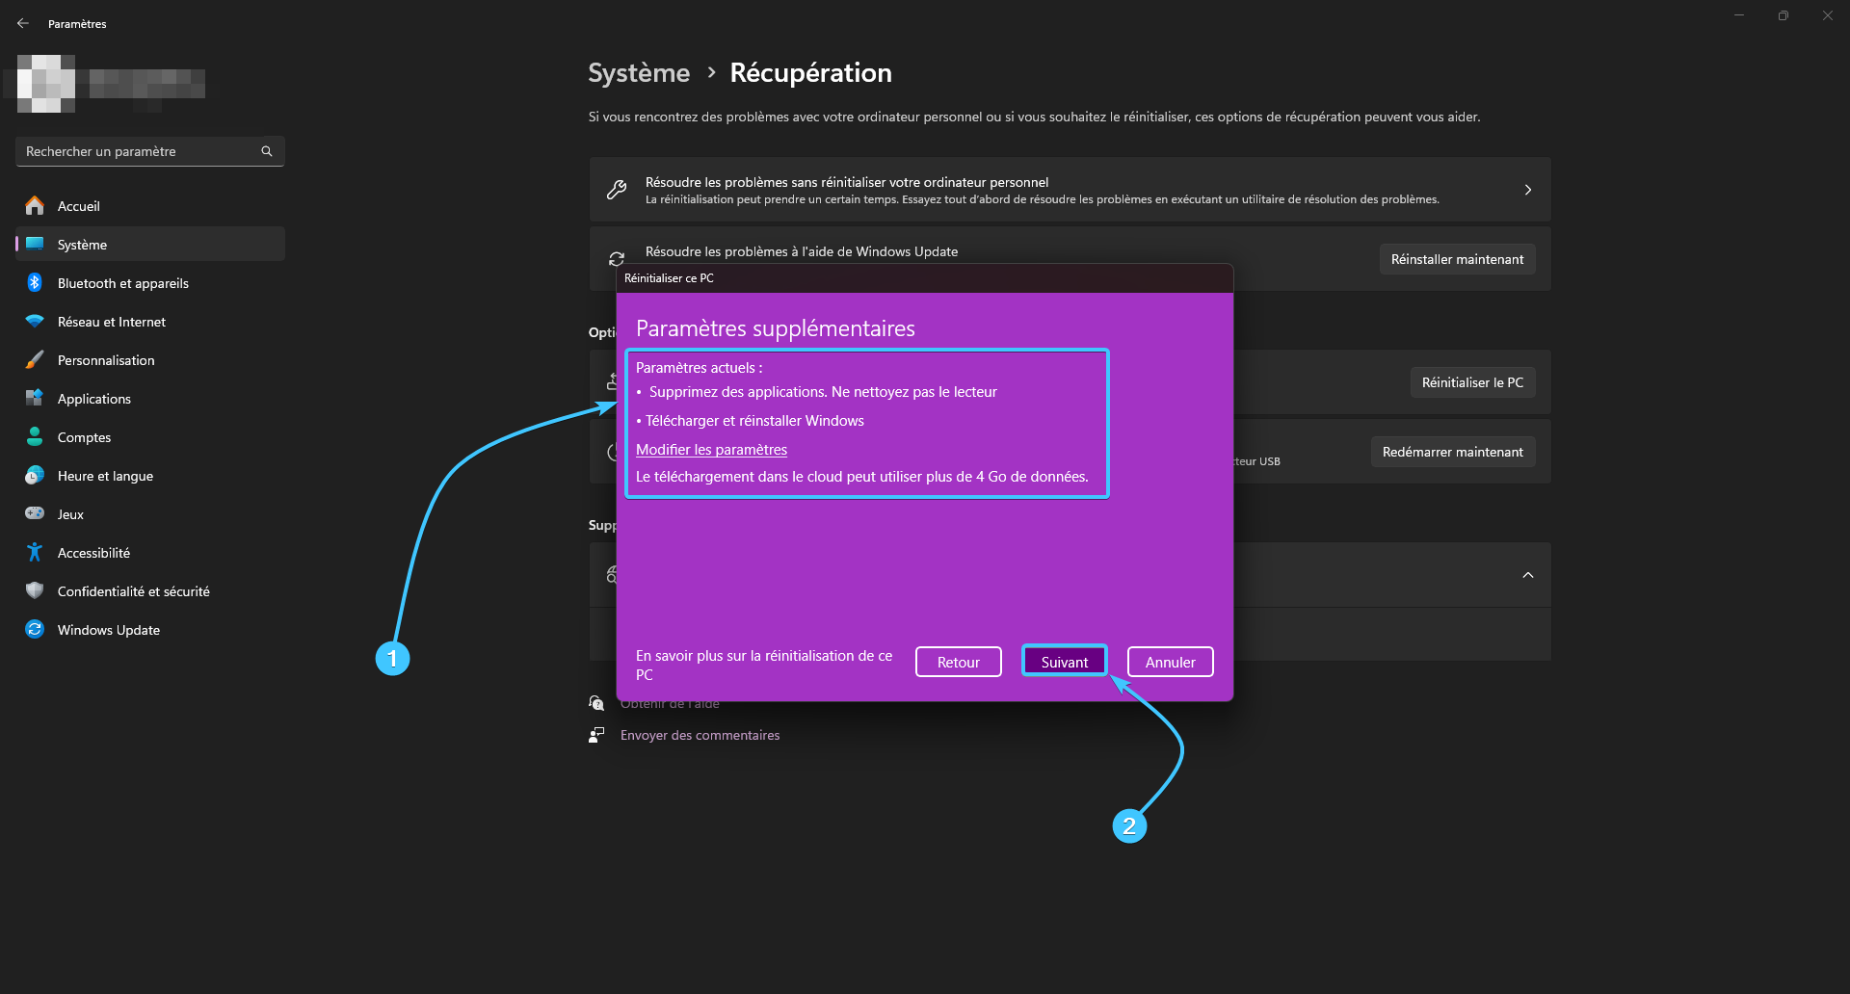
Task: Click the Windows Update sync icon
Action: [35, 629]
